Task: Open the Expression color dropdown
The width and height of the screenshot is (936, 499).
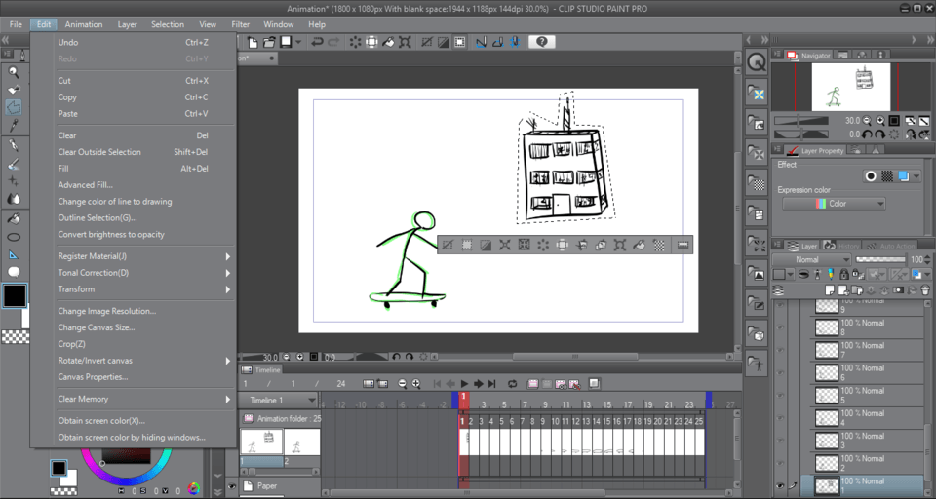Action: click(834, 204)
